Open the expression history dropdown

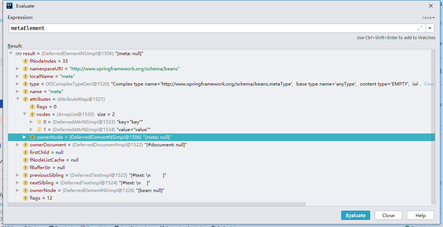click(430, 28)
